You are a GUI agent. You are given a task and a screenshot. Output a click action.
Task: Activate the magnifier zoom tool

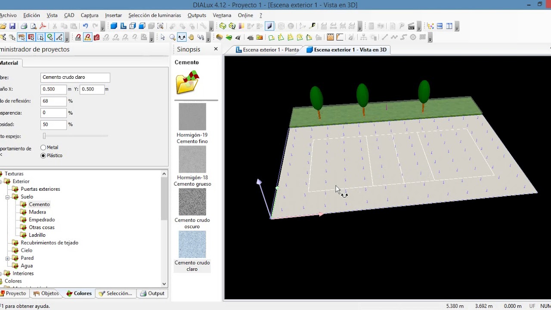click(172, 37)
